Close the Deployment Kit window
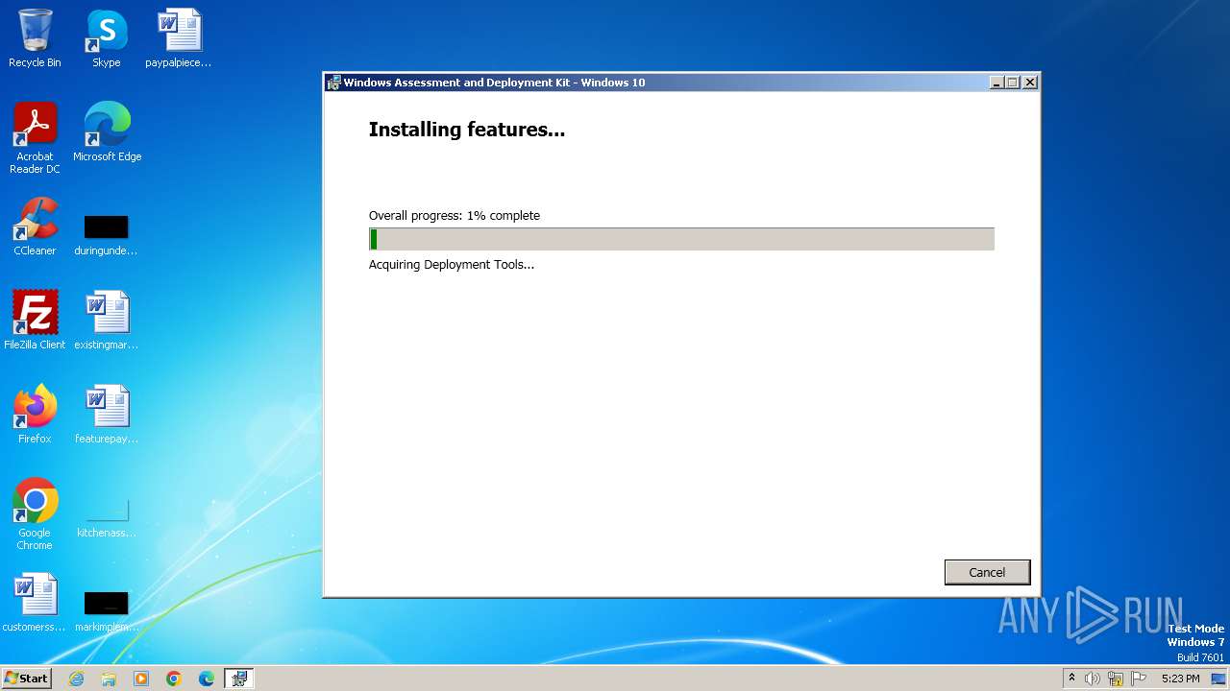This screenshot has height=691, width=1230. point(1030,83)
